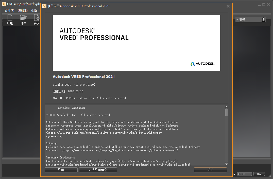Click the ICV button in the status bar
Image resolution: width=273 pixels, height=179 pixels.
pos(259,174)
